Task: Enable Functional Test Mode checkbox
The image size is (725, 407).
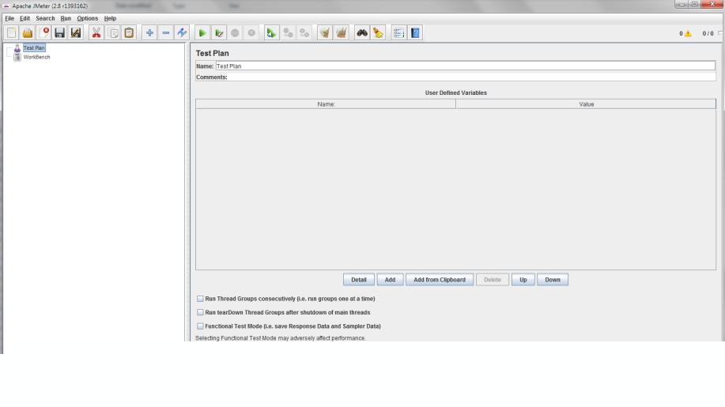Action: coord(199,326)
